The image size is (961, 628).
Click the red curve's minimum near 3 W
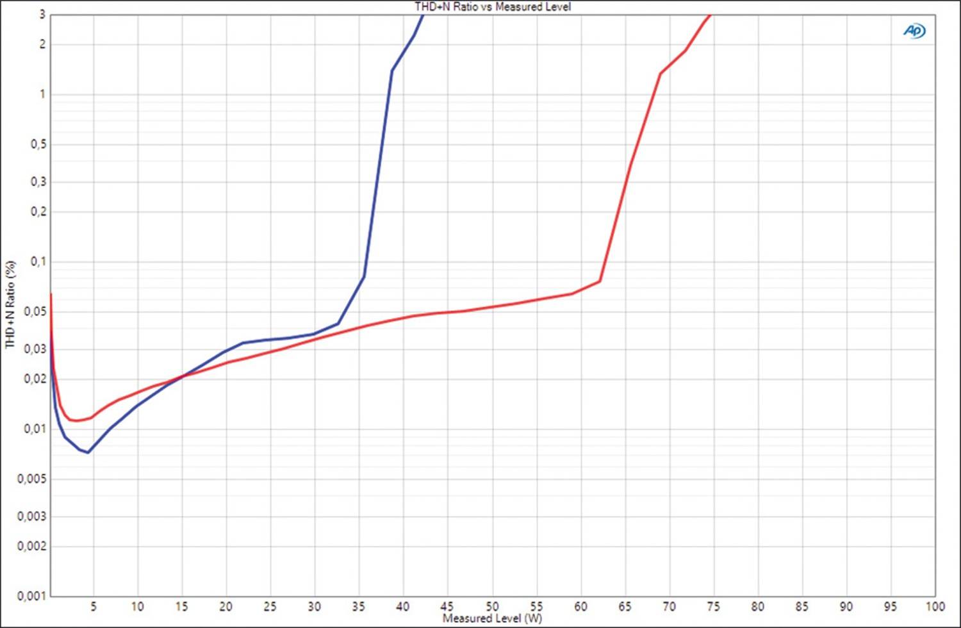76,420
